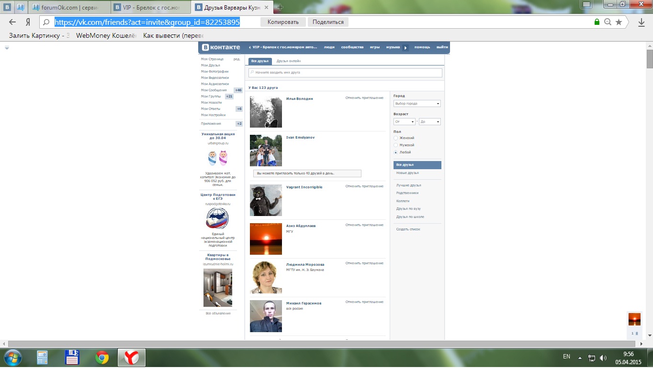Open Мои Настройки in the left menu

213,115
